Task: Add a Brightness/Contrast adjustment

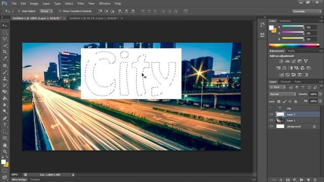Action: 281,61
